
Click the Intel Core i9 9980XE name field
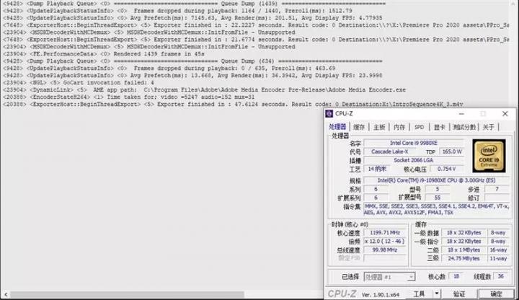point(414,143)
